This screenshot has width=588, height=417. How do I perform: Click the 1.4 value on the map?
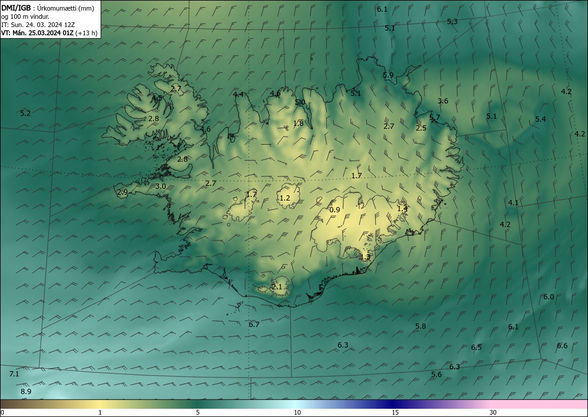402,208
